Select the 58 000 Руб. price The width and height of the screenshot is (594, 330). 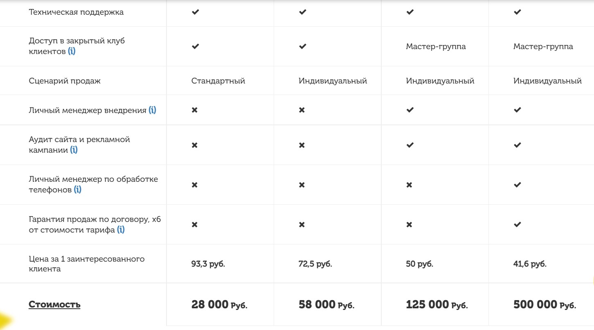(x=326, y=304)
